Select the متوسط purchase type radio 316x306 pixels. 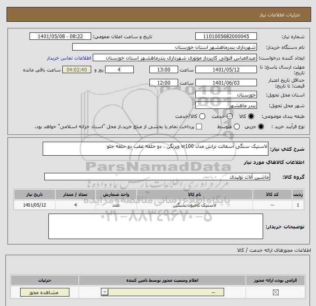coord(237,127)
